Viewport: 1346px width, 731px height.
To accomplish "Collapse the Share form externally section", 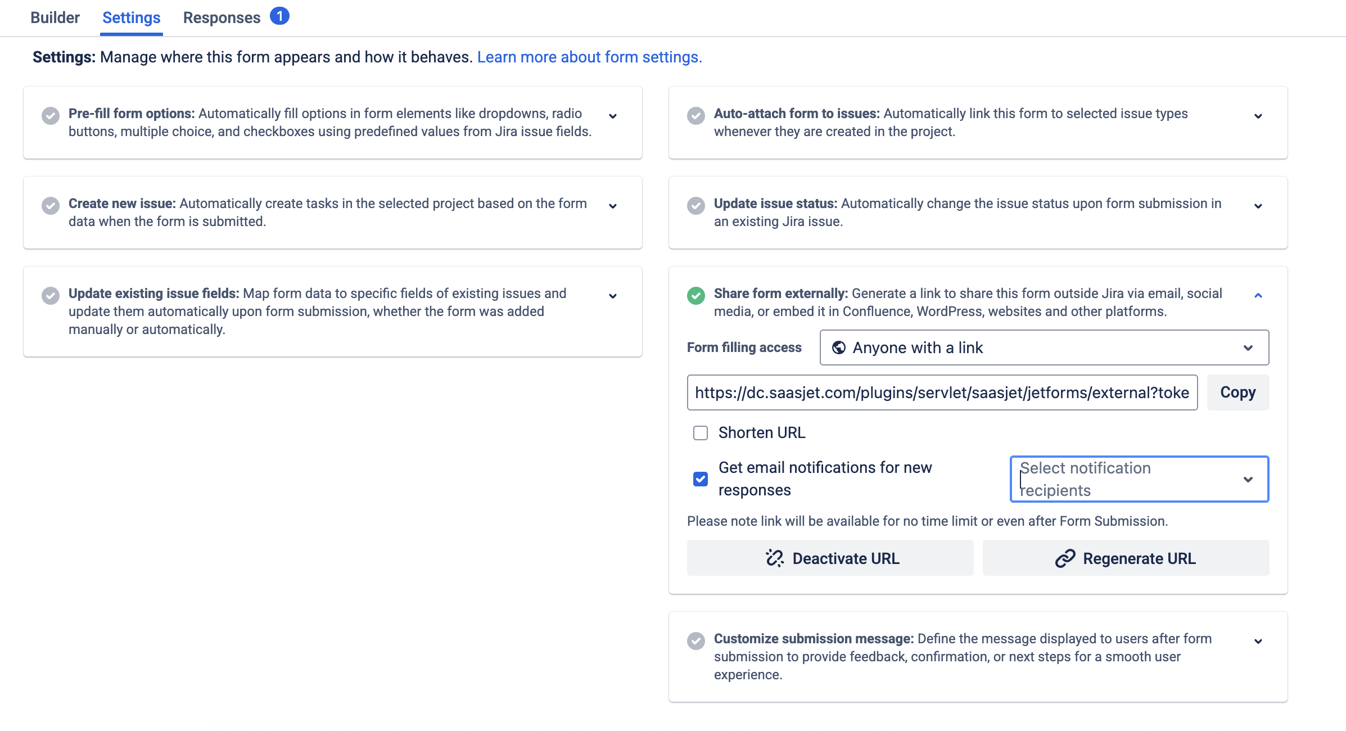I will [x=1258, y=296].
